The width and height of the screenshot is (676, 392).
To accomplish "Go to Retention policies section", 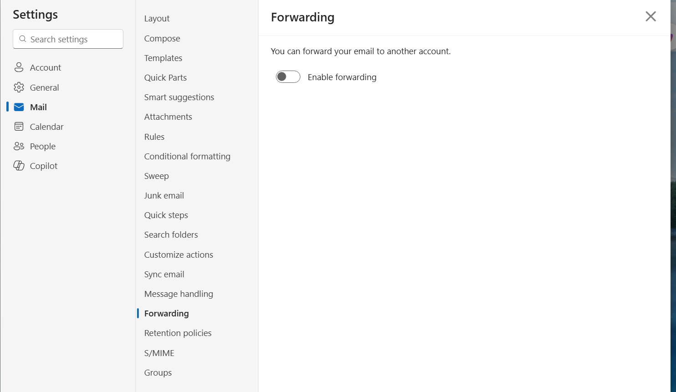I will [178, 333].
